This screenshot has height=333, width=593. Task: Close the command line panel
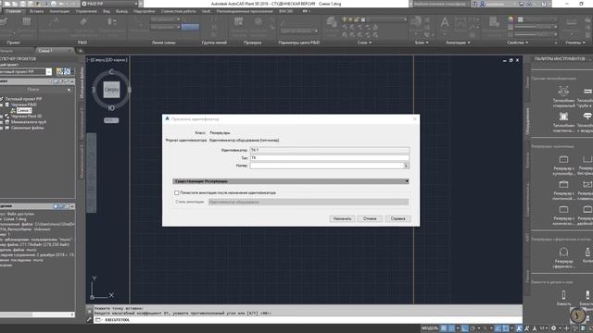tap(89, 312)
